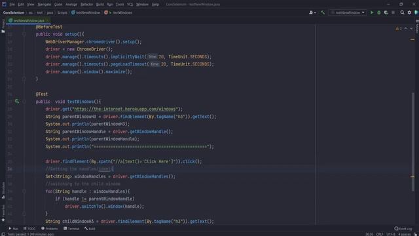This screenshot has height=236, width=419.
Task: Open the Refactor menu
Action: pyautogui.click(x=86, y=5)
